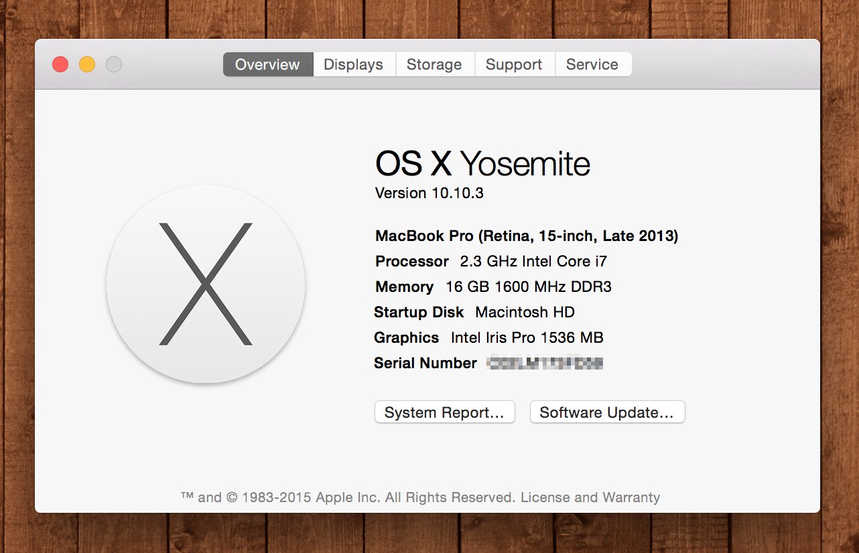Click the Macintosh HD value
This screenshot has width=859, height=553.
(525, 312)
